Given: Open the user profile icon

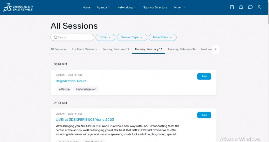Looking at the screenshot, I should tap(259, 7).
